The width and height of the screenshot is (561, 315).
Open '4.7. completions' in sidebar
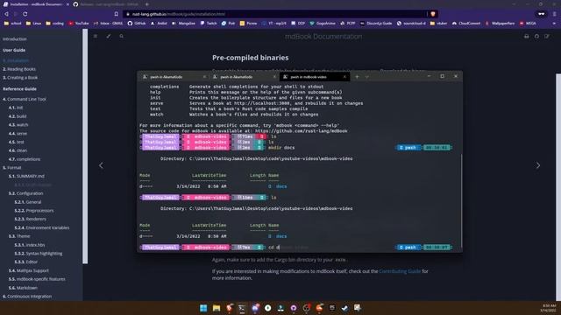(25, 159)
